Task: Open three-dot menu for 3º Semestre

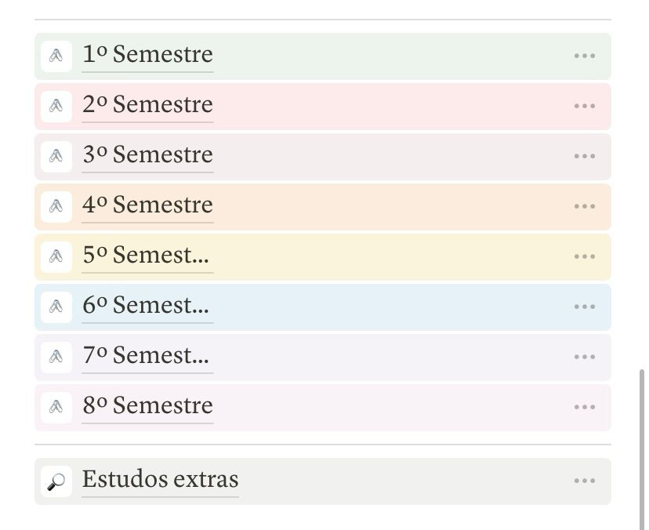Action: pyautogui.click(x=585, y=157)
